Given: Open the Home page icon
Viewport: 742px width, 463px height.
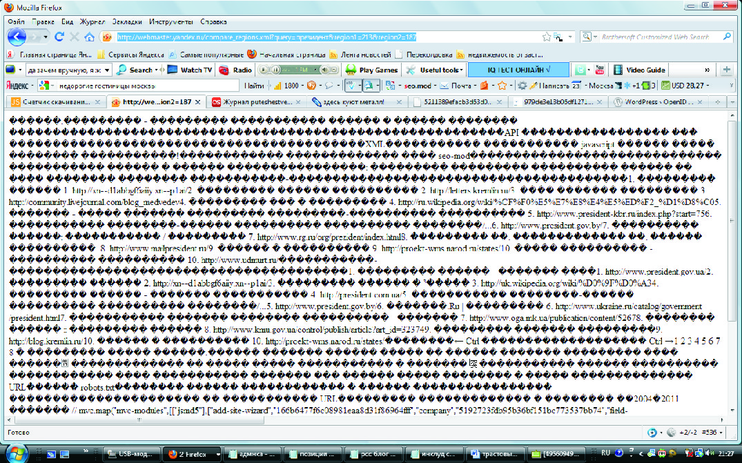Looking at the screenshot, I should 89,37.
